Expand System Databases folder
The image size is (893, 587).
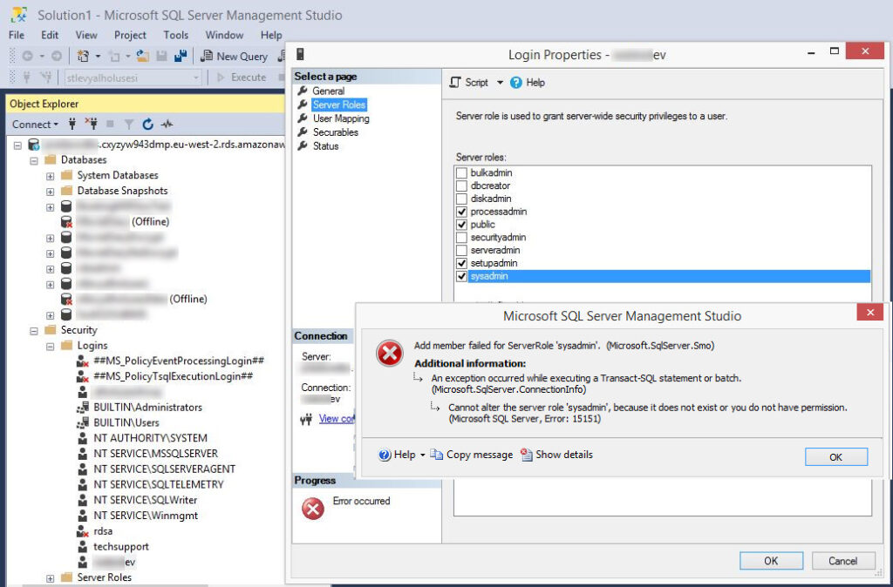50,176
